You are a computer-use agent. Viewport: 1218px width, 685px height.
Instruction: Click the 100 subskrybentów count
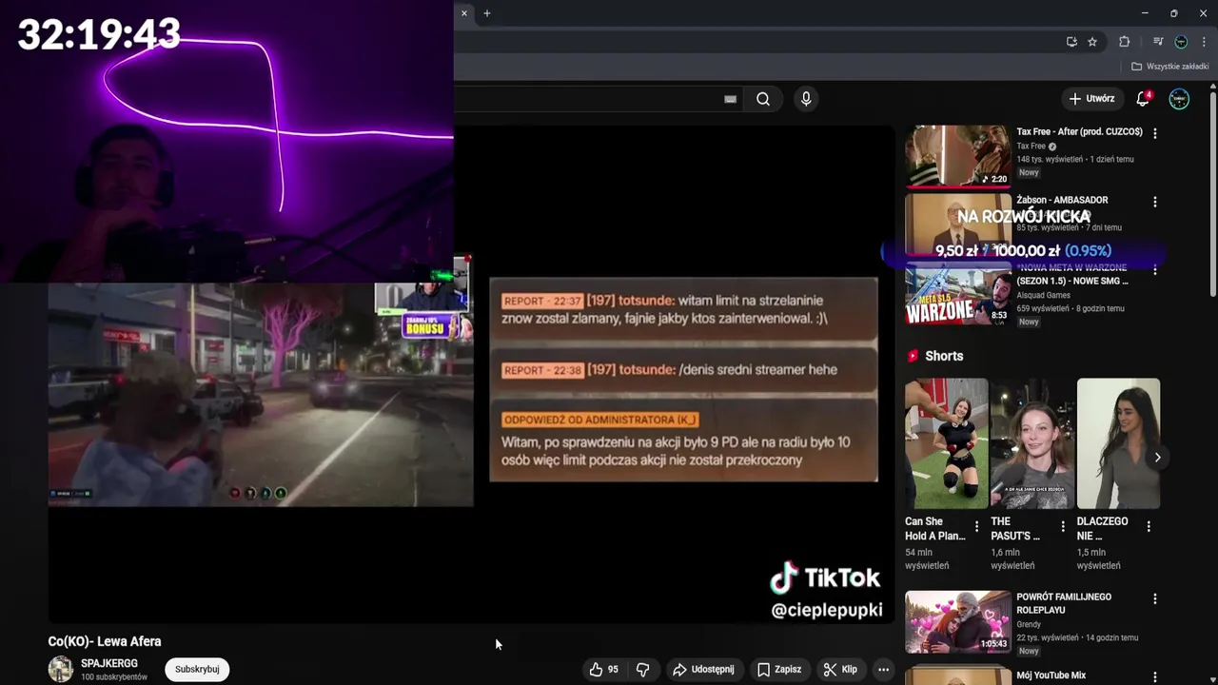[x=114, y=677]
